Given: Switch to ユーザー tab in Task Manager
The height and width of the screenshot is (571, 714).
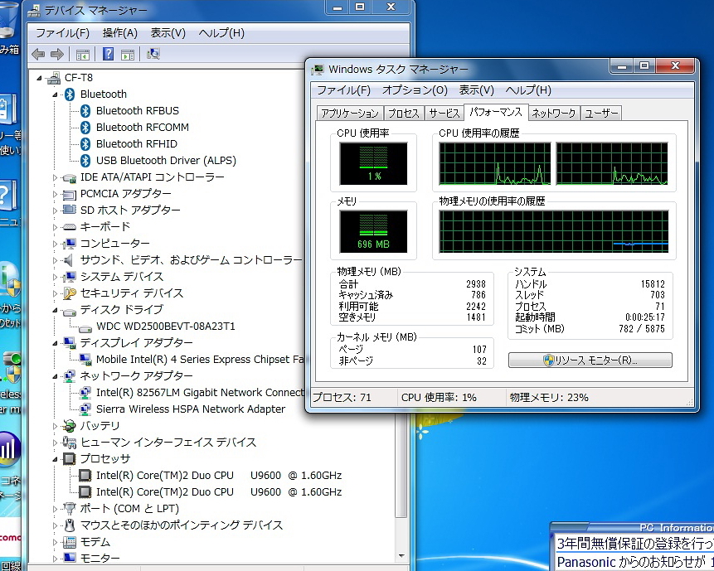Looking at the screenshot, I should tap(601, 113).
